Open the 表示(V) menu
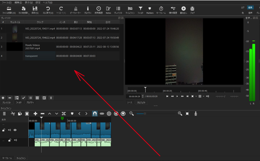The image size is (260, 161). (29, 2)
